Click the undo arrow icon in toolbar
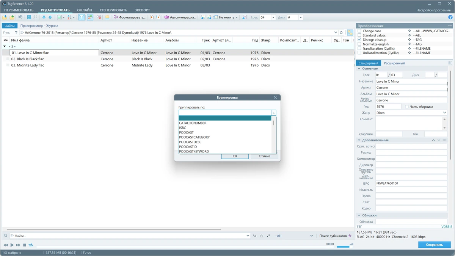455x256 pixels. point(20,17)
